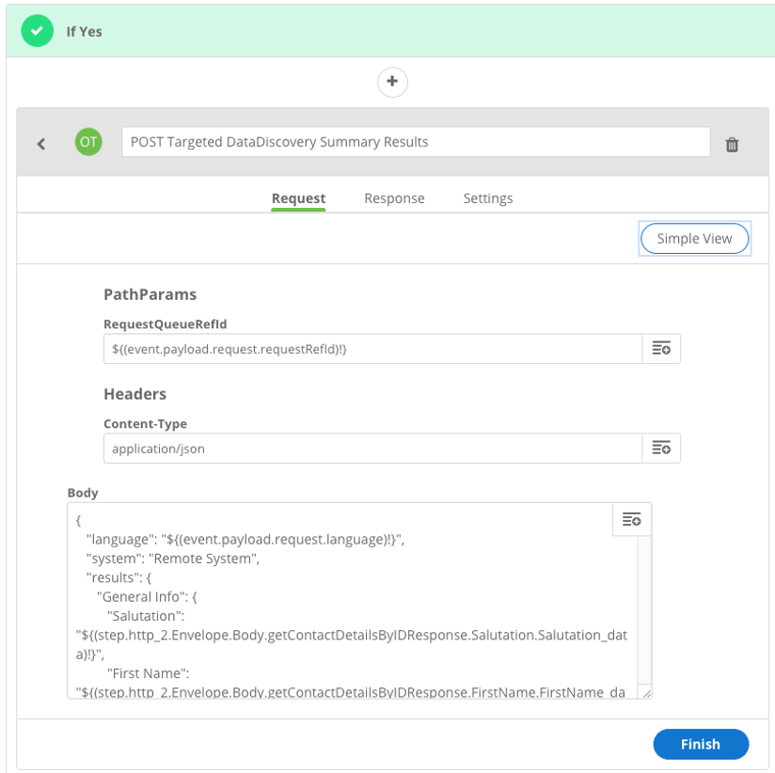
Task: Click the OT connector icon on the step header
Action: coord(87,141)
